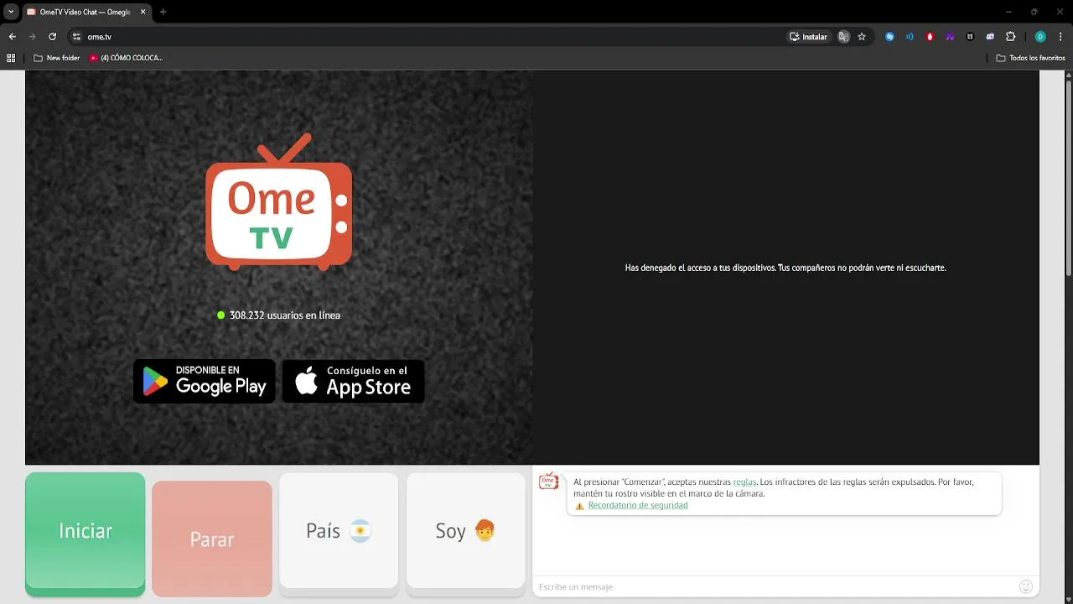Open the purple extension icon
Image resolution: width=1073 pixels, height=604 pixels.
click(x=950, y=37)
